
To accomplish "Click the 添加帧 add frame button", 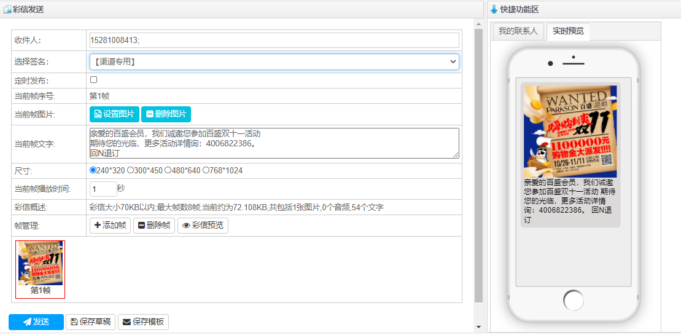I will coord(110,226).
